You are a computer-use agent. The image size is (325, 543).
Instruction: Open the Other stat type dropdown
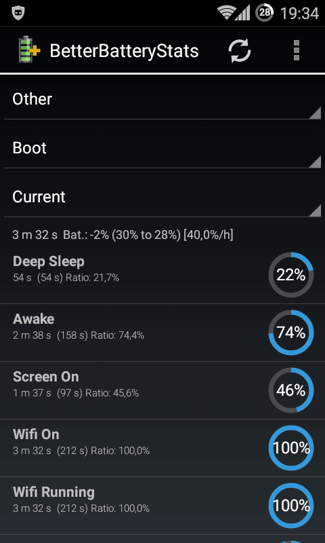point(162,99)
